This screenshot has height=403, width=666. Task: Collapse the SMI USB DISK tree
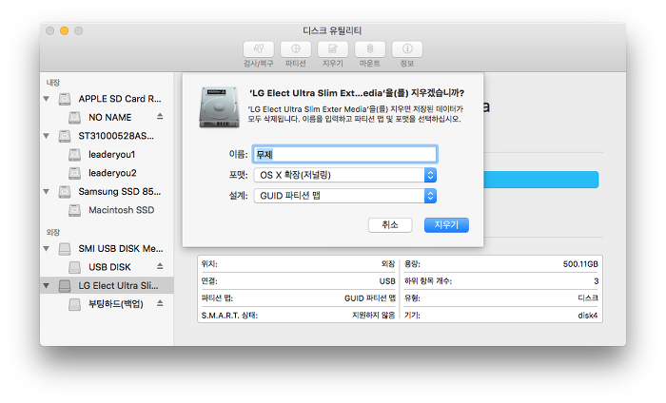point(47,249)
